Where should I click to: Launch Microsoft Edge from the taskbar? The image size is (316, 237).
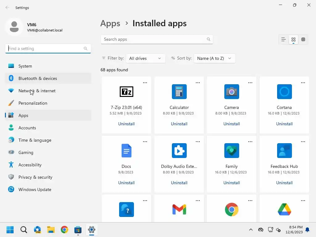(37, 230)
